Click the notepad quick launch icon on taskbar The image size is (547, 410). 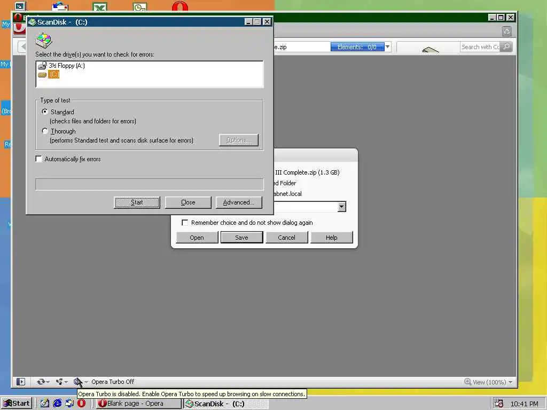click(x=44, y=404)
